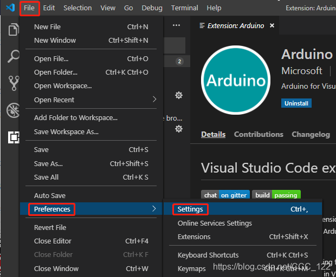The image size is (336, 277).
Task: Choose Save from File menu
Action: tap(91, 149)
